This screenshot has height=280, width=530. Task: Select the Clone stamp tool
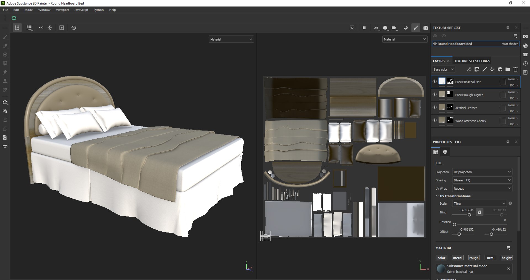click(x=5, y=81)
